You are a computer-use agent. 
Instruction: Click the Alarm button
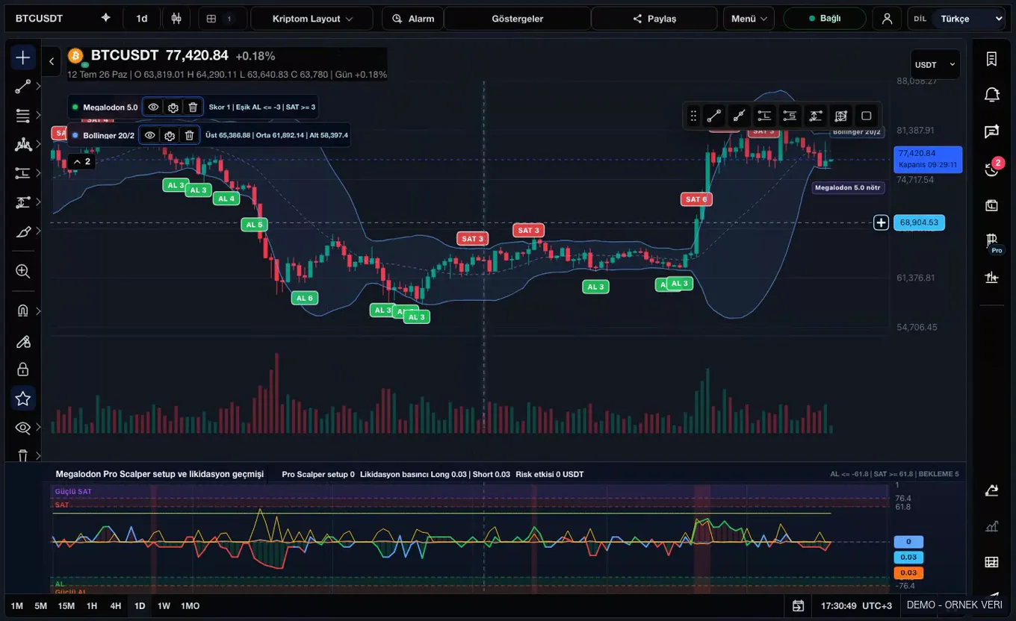pos(413,19)
